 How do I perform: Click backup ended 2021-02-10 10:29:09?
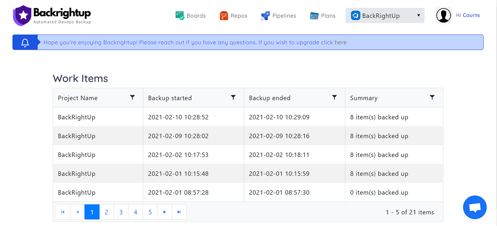point(279,117)
